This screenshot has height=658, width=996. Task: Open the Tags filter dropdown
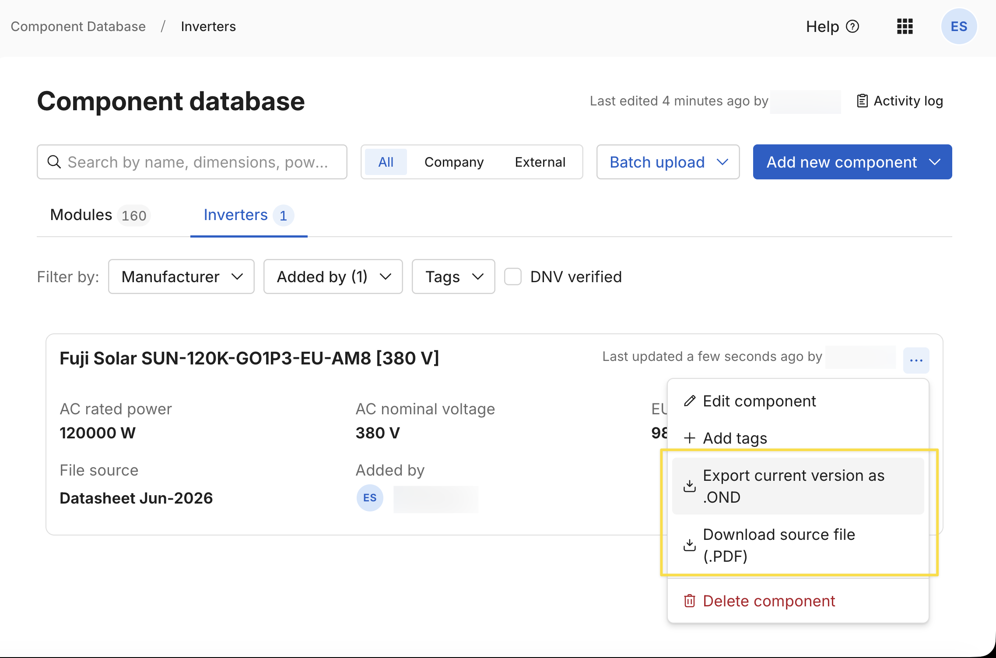(453, 276)
